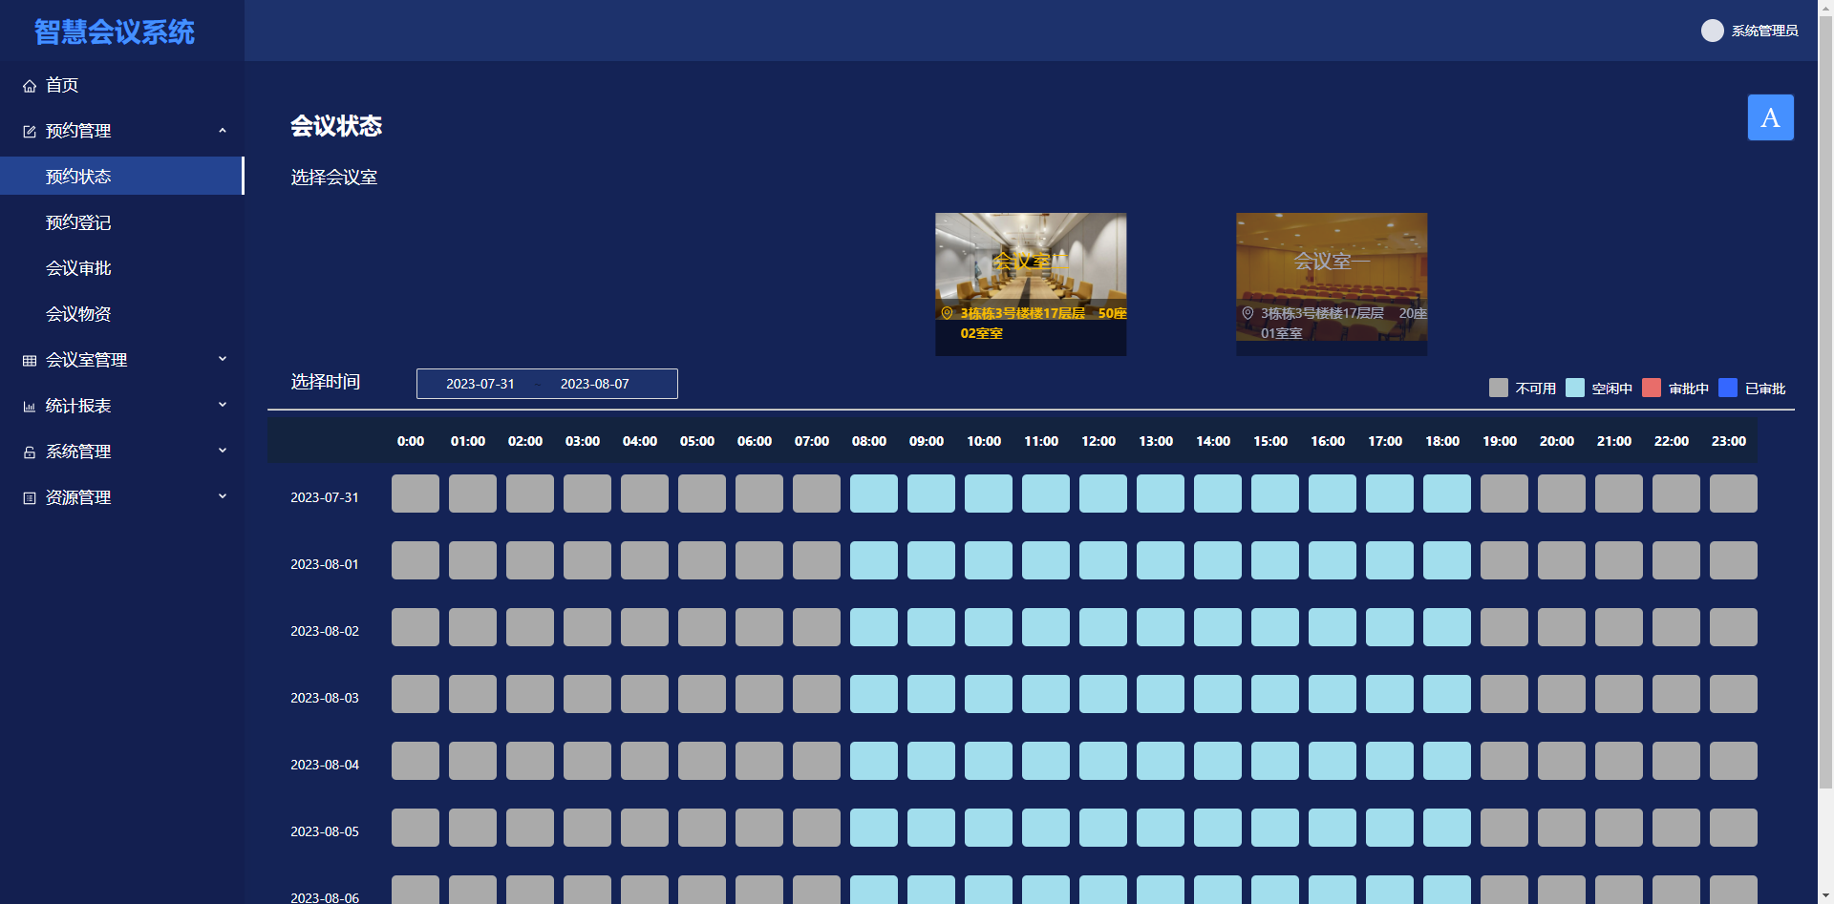Select the 会议室一 room thumbnail
The width and height of the screenshot is (1834, 904).
coord(1332,284)
